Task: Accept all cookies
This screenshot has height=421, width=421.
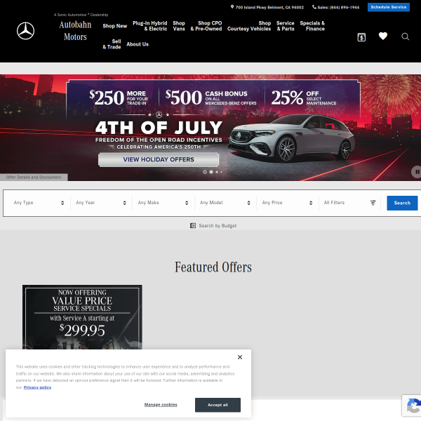Action: [x=218, y=405]
